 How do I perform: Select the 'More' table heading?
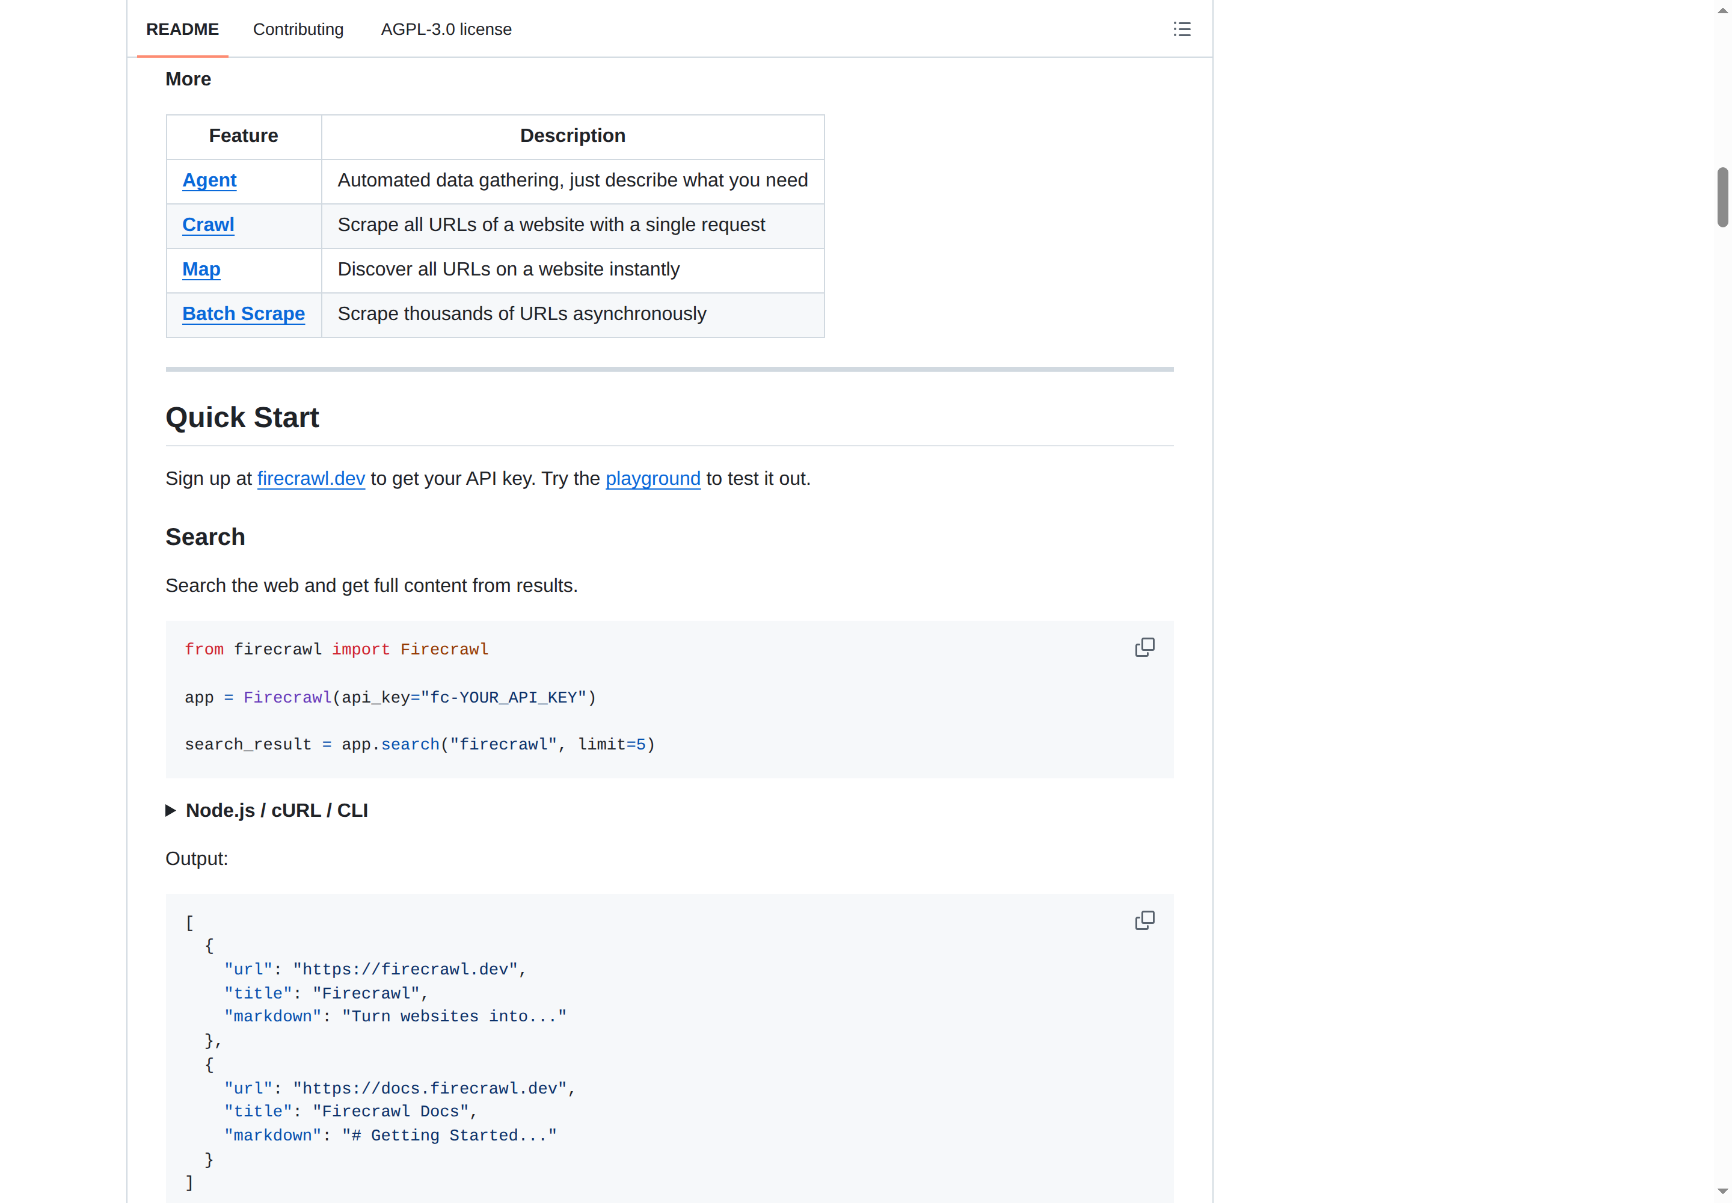(188, 79)
